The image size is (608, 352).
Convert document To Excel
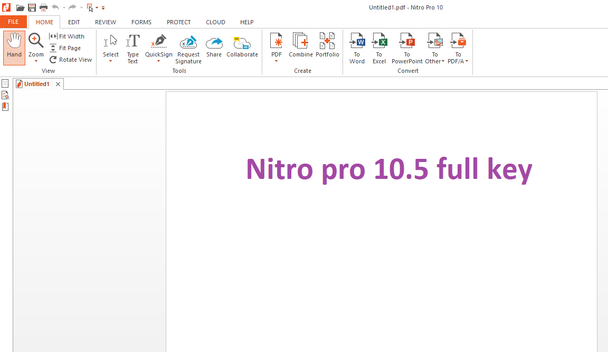379,47
